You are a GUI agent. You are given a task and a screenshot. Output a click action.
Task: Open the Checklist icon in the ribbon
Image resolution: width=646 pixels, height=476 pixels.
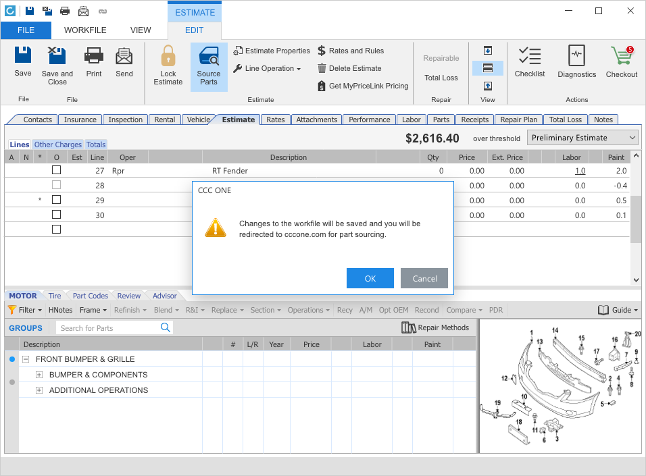[x=529, y=57]
